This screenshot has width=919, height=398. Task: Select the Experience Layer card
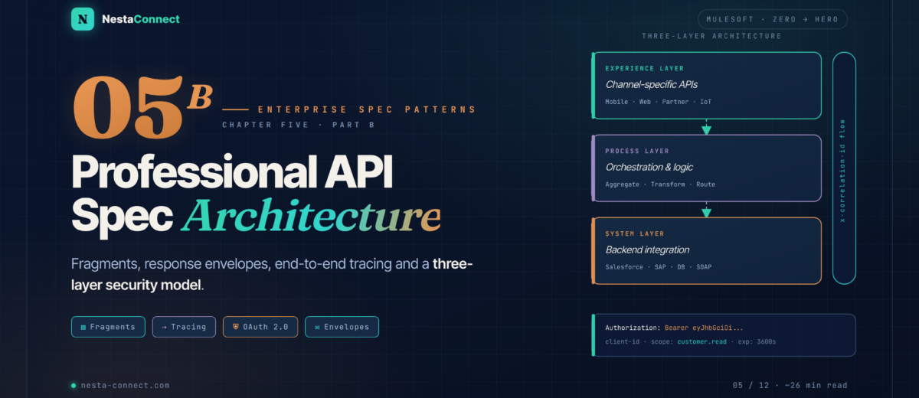tap(706, 85)
